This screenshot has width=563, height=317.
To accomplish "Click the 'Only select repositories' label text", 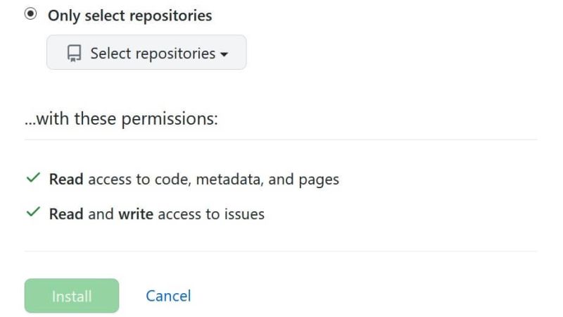I will 129,15.
